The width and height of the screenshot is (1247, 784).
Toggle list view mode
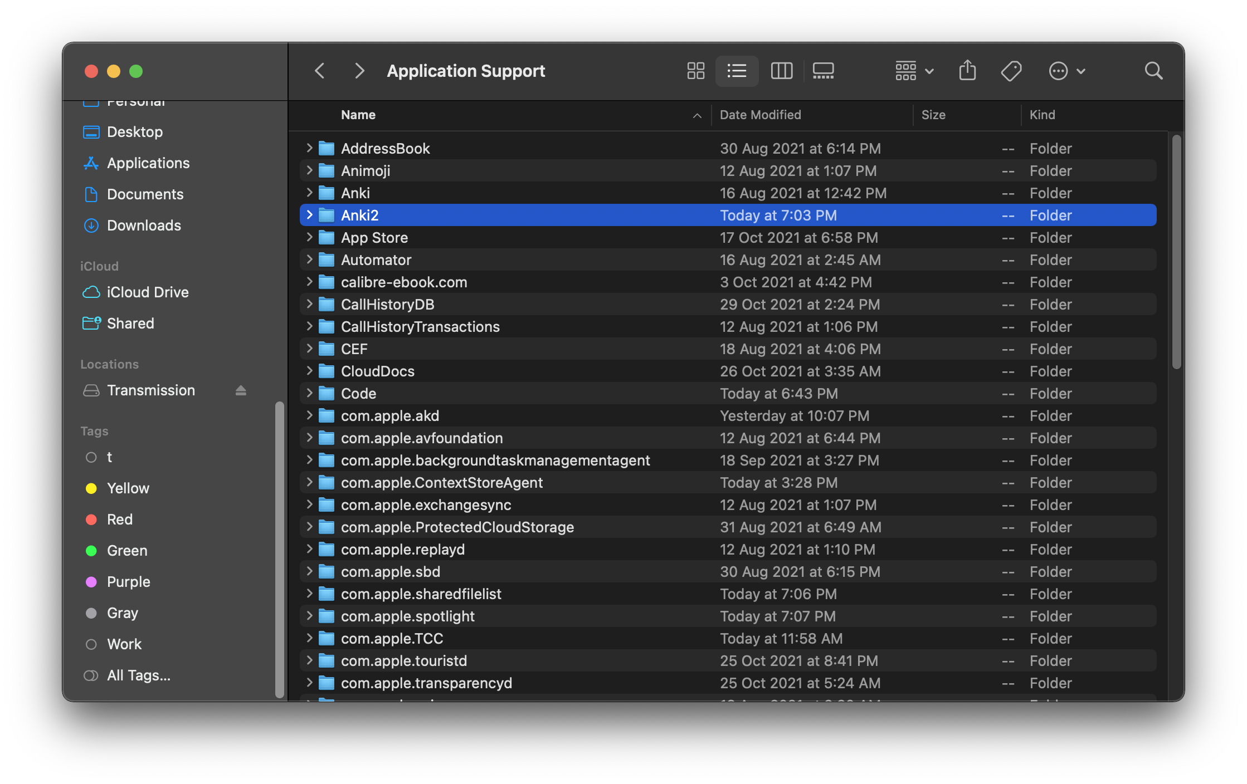point(737,71)
